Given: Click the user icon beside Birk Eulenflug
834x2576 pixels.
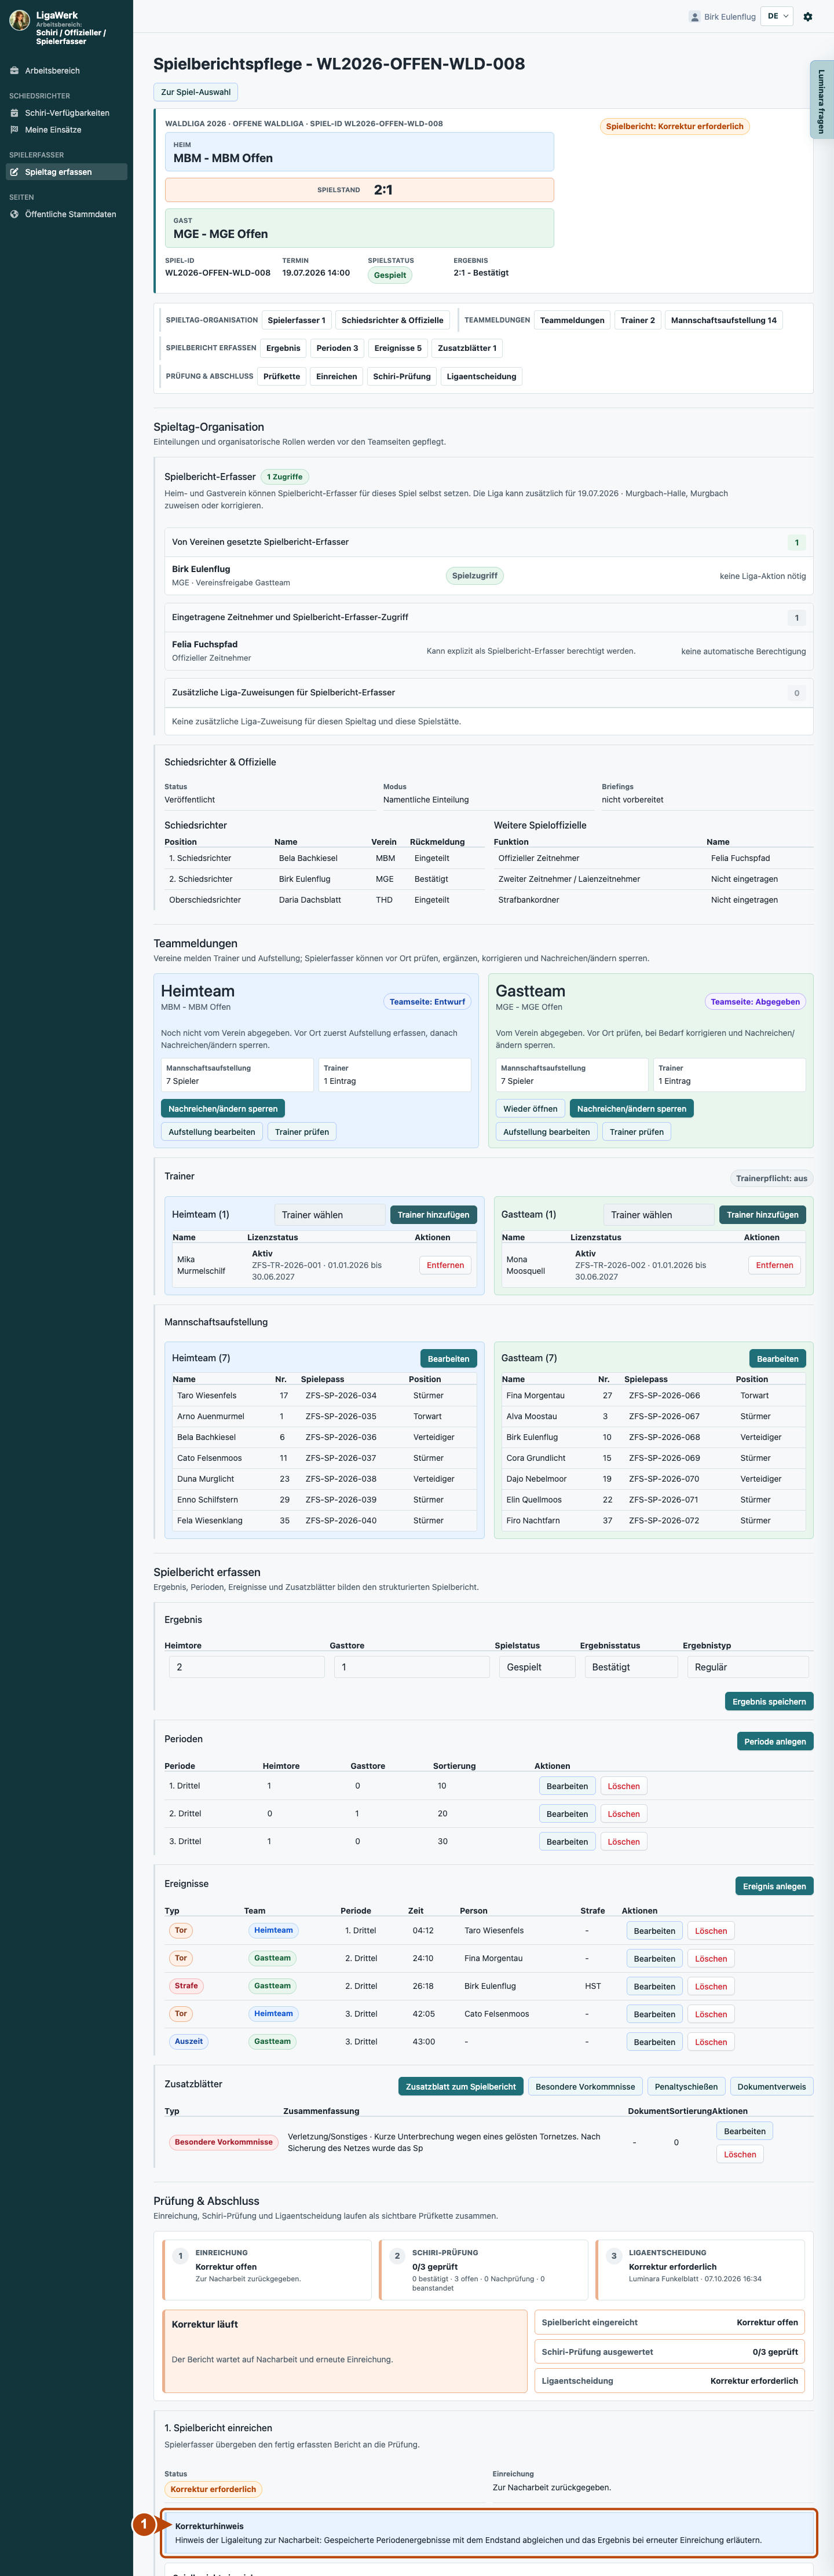Looking at the screenshot, I should (695, 17).
